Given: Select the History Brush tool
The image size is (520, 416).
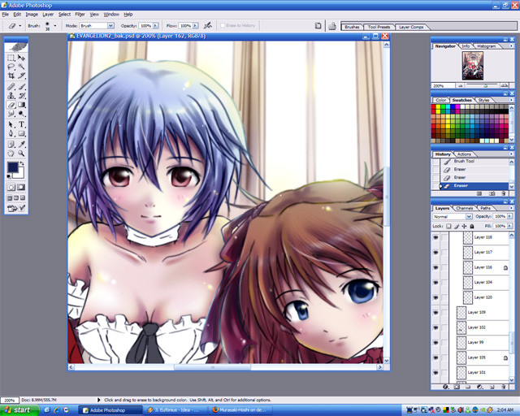Looking at the screenshot, I should [22, 96].
